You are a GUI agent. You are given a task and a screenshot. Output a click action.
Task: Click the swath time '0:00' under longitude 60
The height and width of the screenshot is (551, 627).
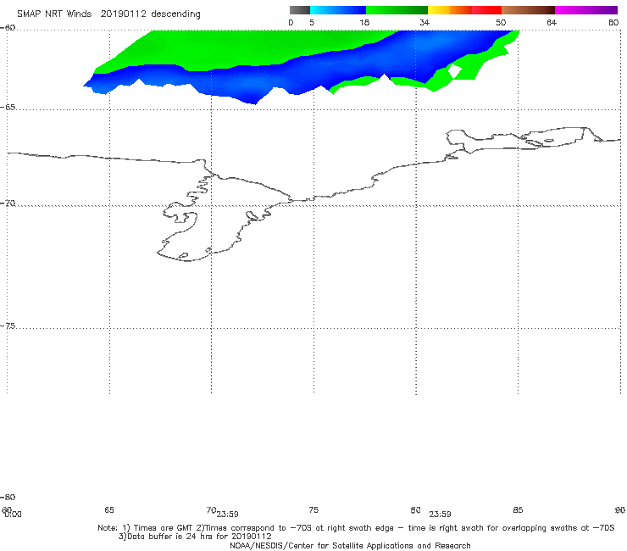[14, 515]
